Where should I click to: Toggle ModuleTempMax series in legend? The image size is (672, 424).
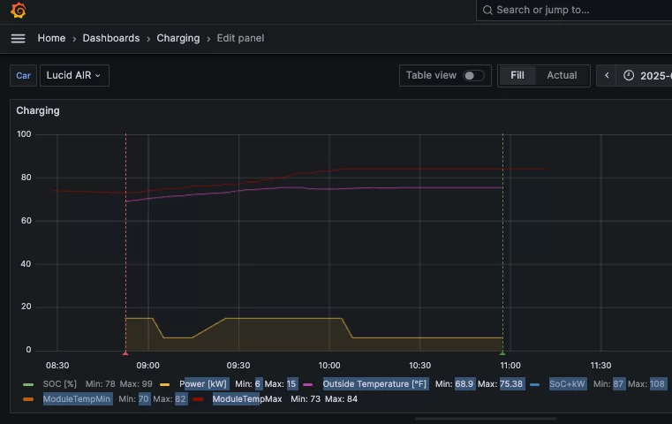point(247,398)
